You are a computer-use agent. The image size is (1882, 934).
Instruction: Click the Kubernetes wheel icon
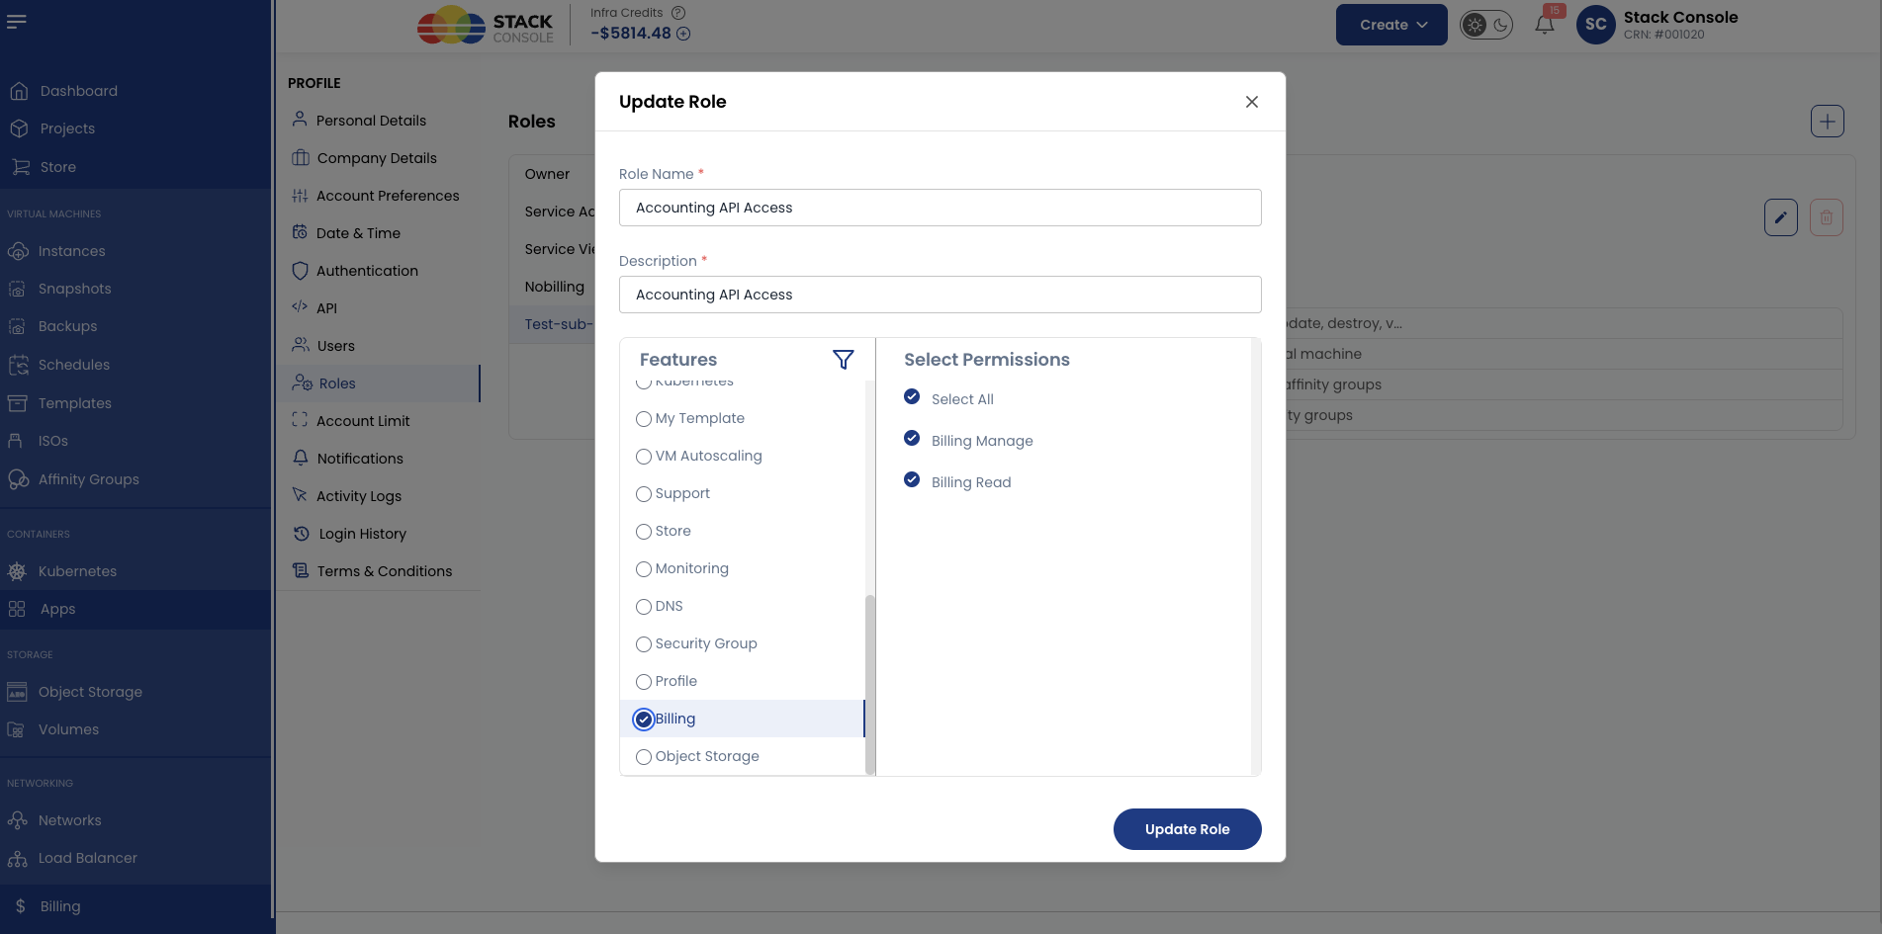coord(17,571)
